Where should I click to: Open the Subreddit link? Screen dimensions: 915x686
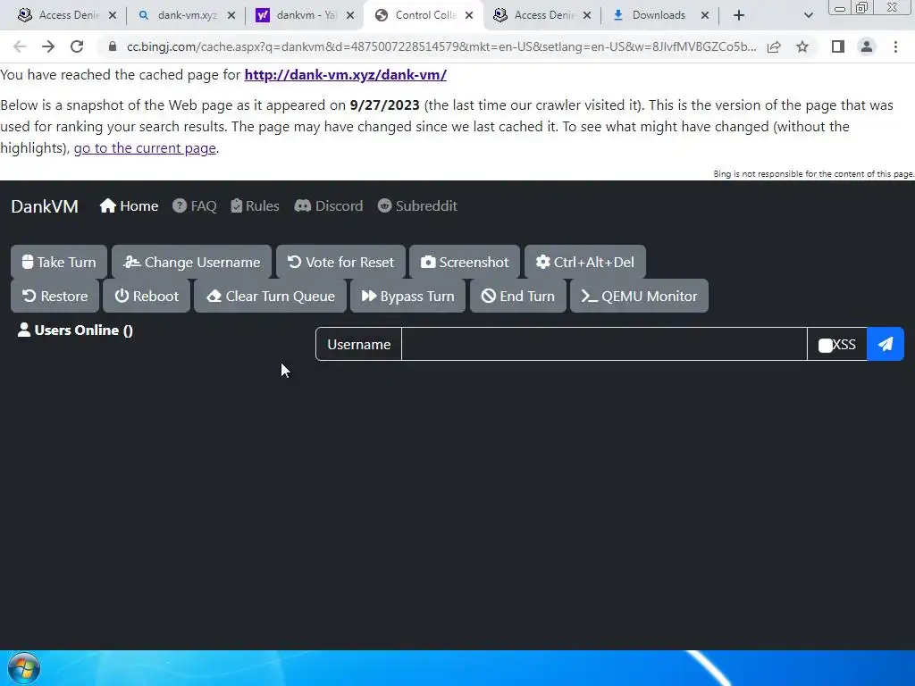point(417,206)
